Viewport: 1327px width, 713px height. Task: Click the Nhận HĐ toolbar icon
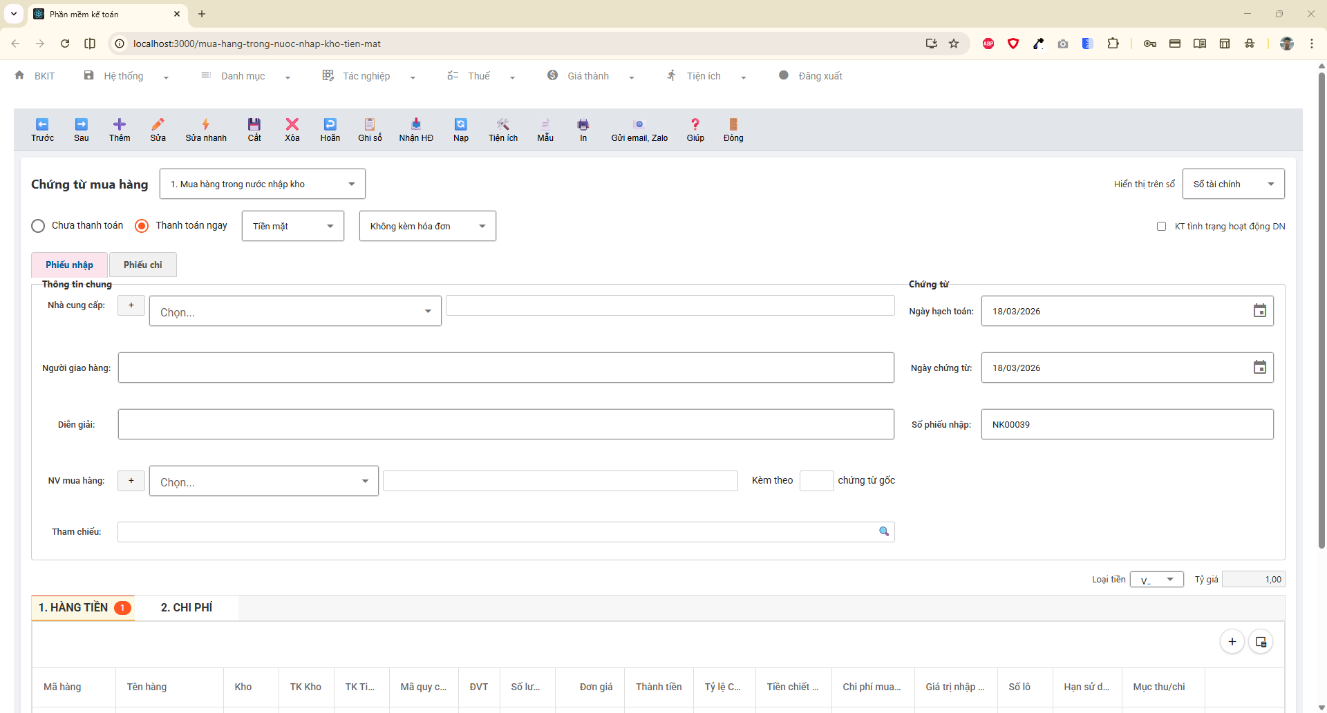[415, 125]
